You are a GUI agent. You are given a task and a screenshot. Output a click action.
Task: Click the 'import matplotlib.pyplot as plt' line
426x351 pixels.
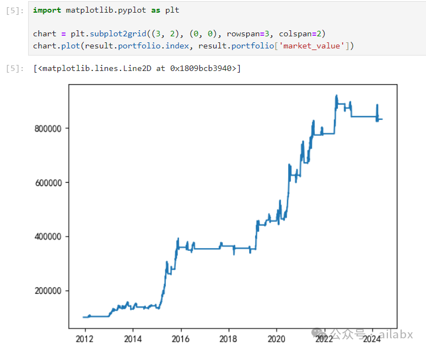[106, 10]
